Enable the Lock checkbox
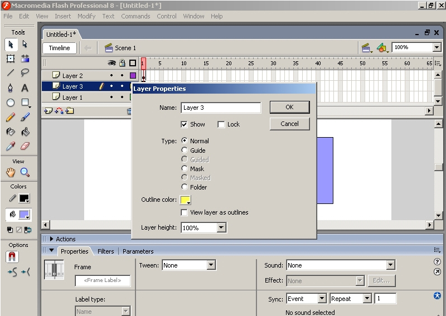This screenshot has width=446, height=316. point(221,124)
